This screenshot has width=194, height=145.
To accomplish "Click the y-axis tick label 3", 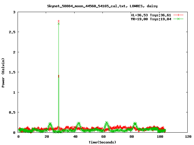I will click(x=14, y=12).
